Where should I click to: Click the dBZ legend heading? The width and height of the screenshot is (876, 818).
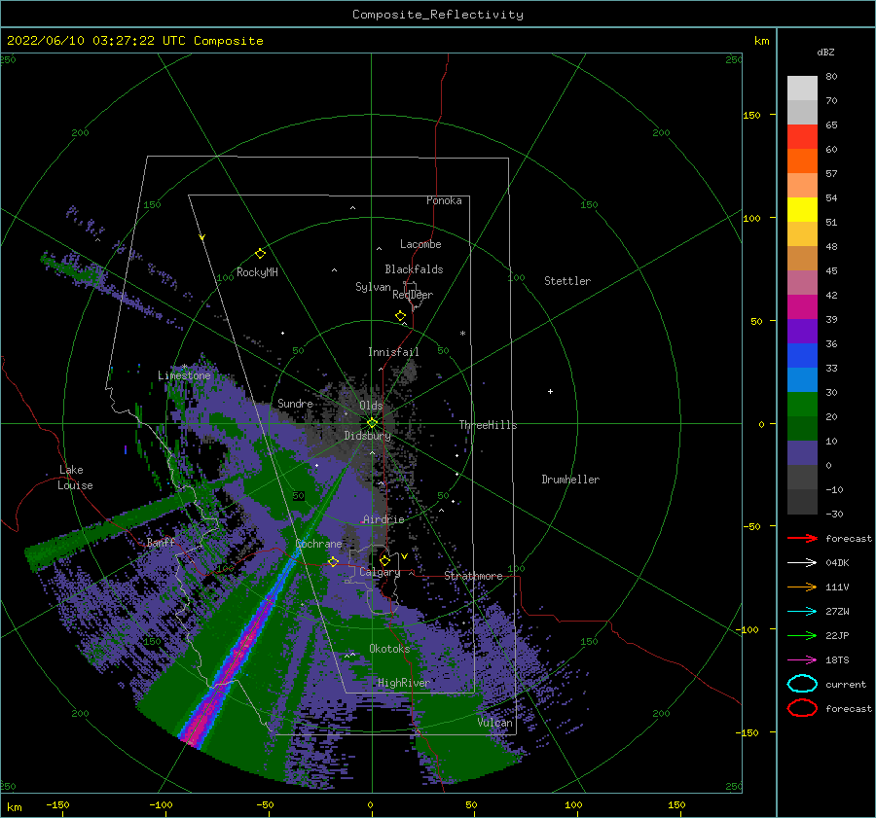tap(825, 52)
